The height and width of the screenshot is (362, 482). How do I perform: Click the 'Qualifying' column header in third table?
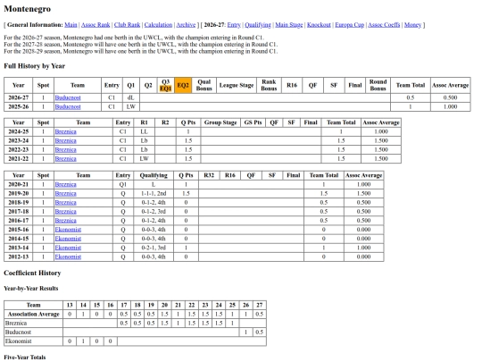154,175
